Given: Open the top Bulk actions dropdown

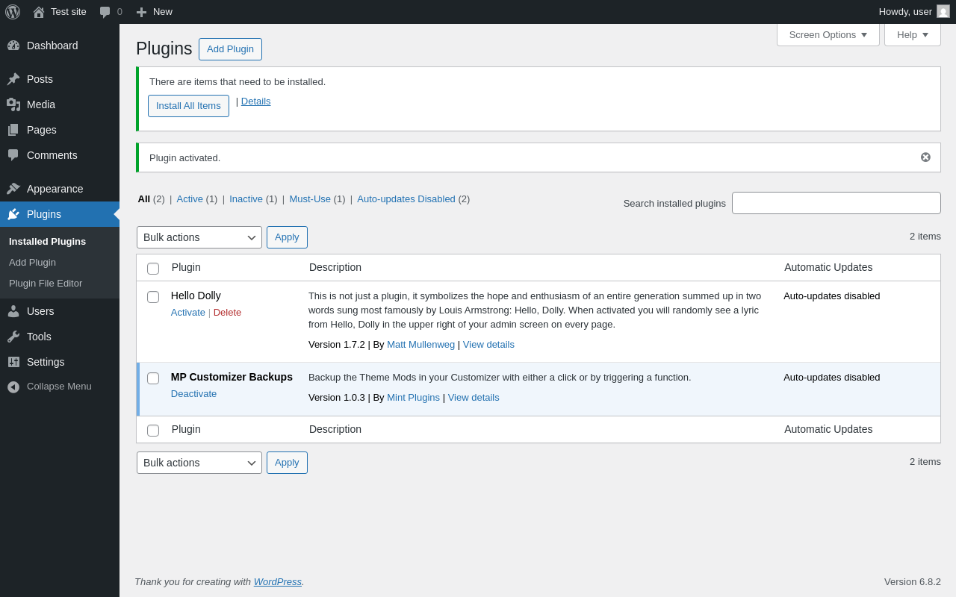Looking at the screenshot, I should pyautogui.click(x=199, y=237).
